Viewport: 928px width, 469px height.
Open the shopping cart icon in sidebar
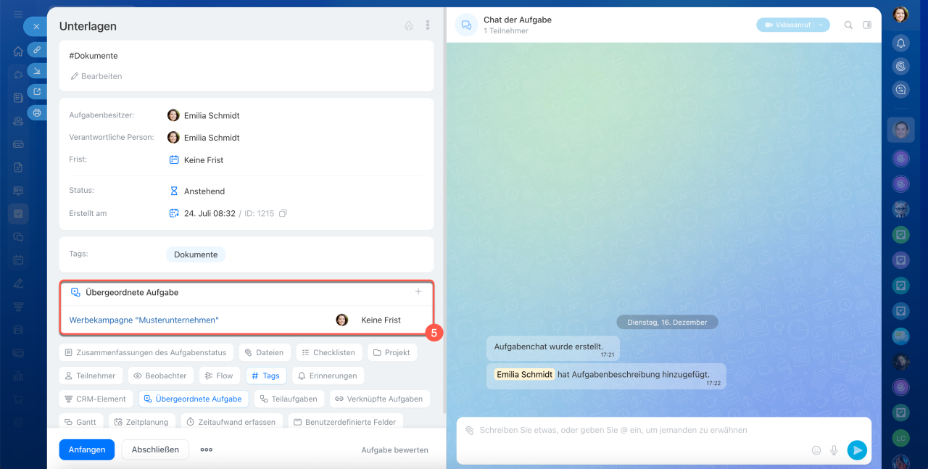(x=18, y=399)
